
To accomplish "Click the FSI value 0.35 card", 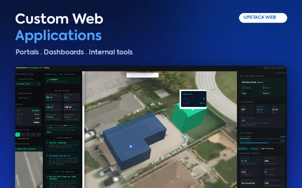I will 250,161.
